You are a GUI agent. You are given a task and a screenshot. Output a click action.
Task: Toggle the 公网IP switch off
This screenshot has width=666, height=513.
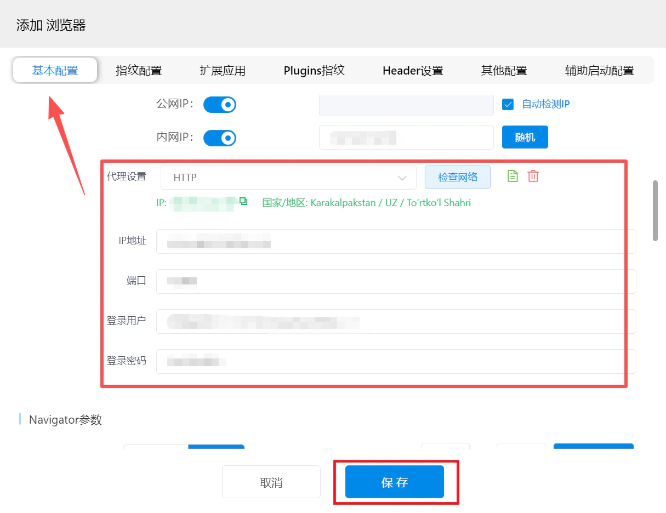coord(220,104)
